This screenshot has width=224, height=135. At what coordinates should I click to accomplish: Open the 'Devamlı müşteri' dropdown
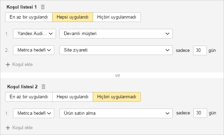[116, 34]
